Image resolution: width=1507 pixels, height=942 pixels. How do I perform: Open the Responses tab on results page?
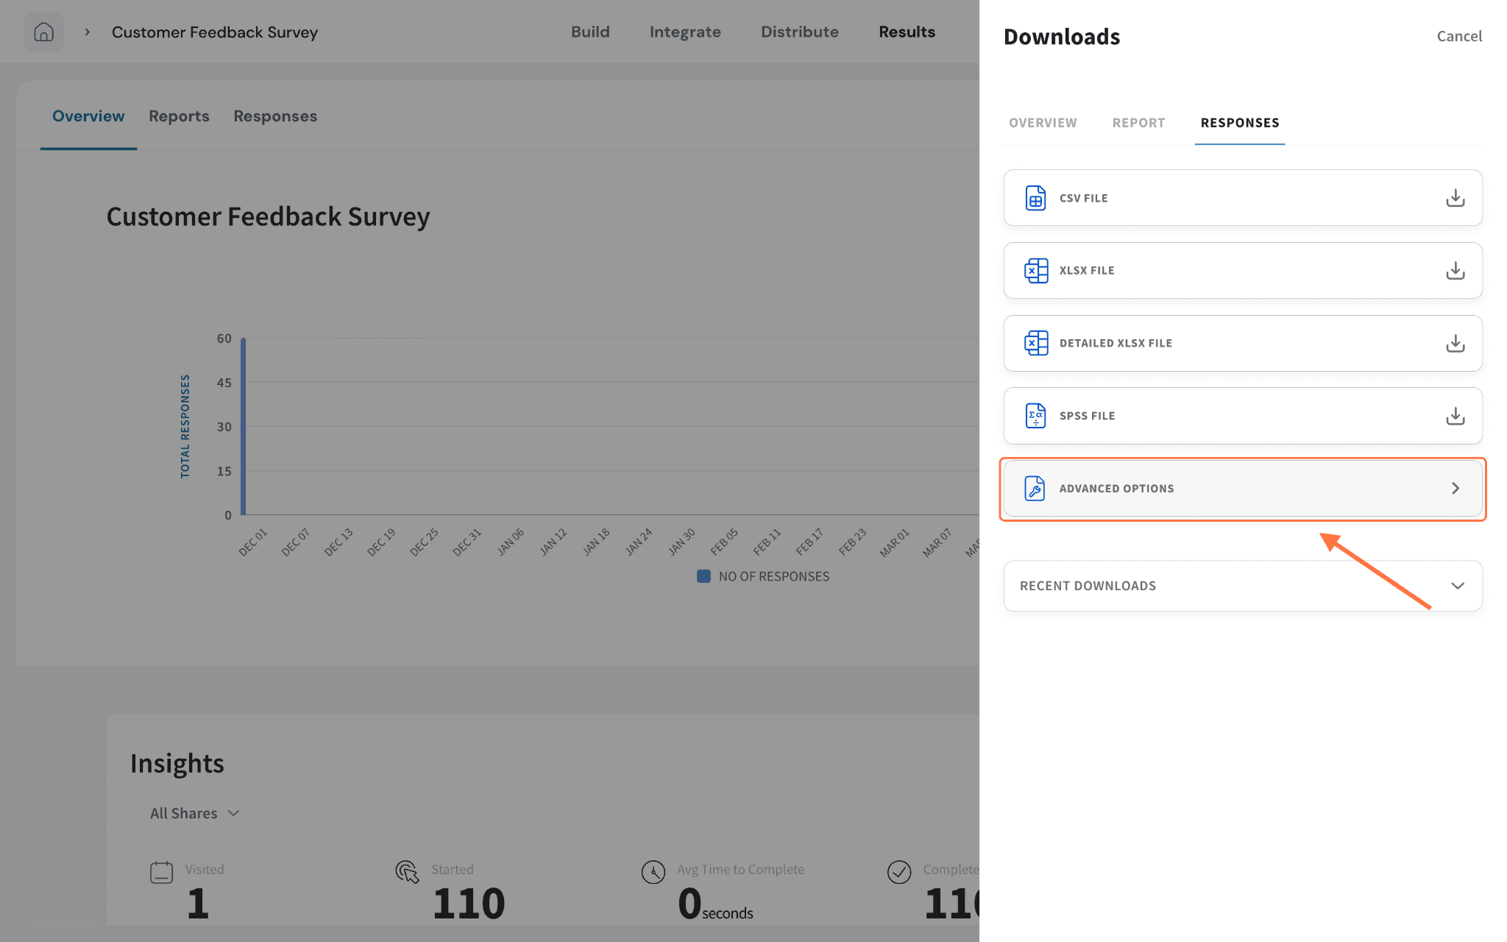[x=275, y=116]
